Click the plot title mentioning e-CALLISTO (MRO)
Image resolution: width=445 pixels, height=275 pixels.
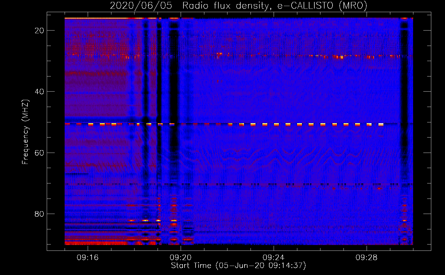(x=238, y=5)
